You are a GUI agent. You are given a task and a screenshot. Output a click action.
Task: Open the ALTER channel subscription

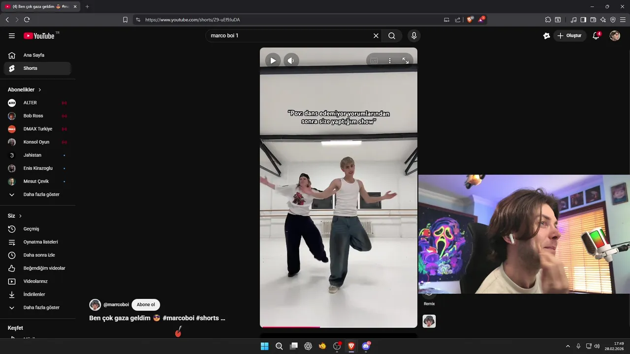point(37,103)
